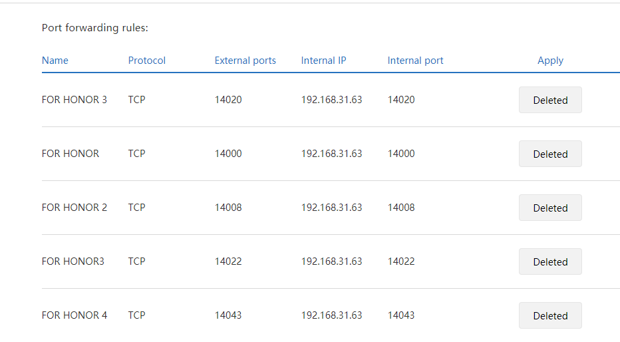Viewport: 620px width, 342px height.
Task: Select rule name in the port 14000 row
Action: (70, 154)
